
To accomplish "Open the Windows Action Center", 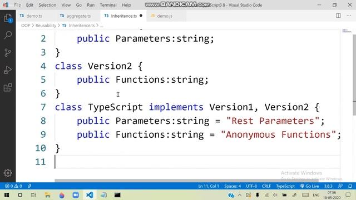I will (x=348, y=195).
